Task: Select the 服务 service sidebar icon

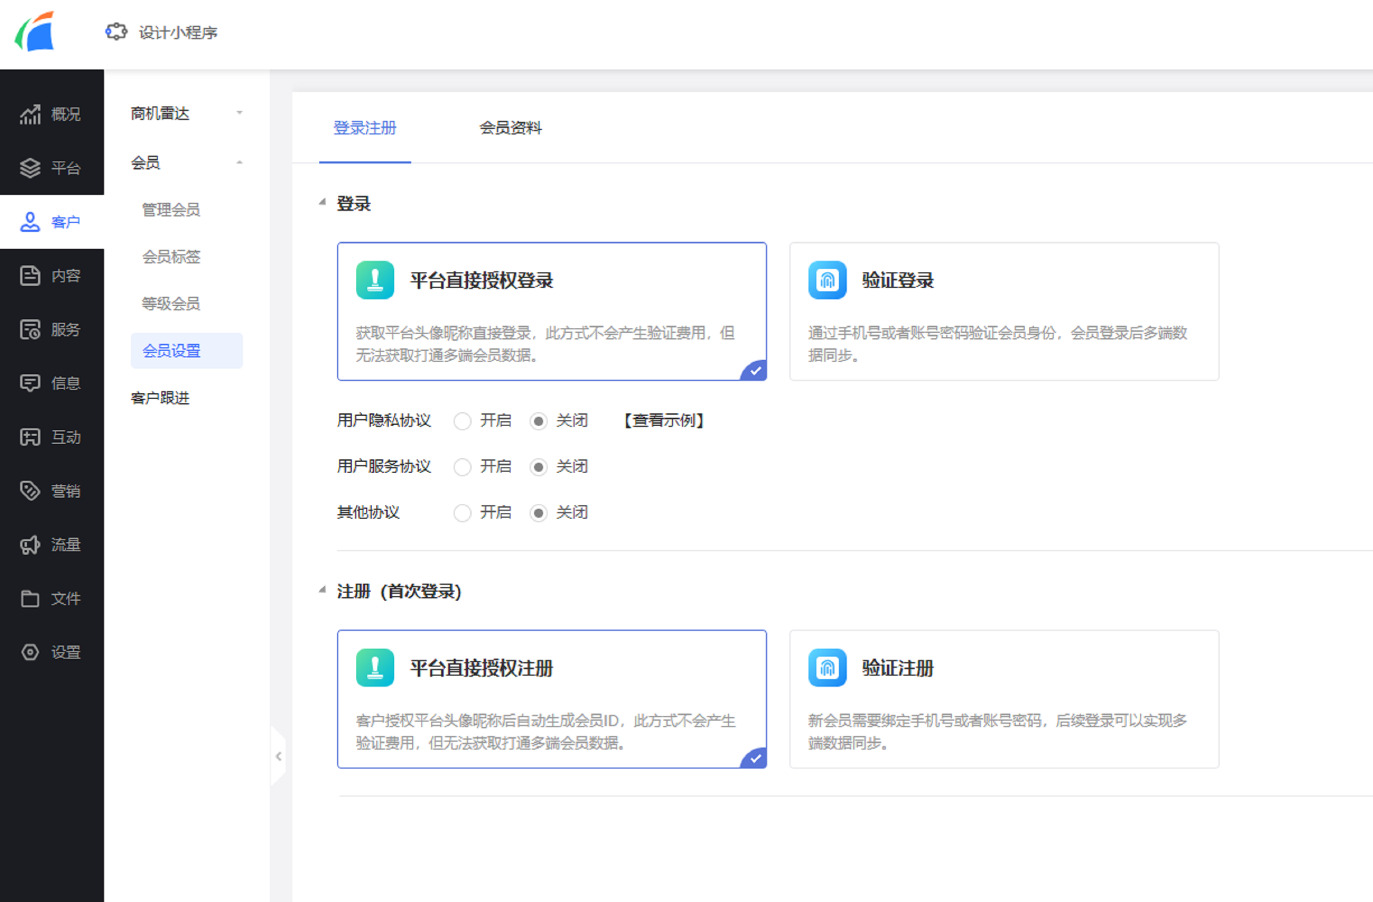Action: coord(30,329)
